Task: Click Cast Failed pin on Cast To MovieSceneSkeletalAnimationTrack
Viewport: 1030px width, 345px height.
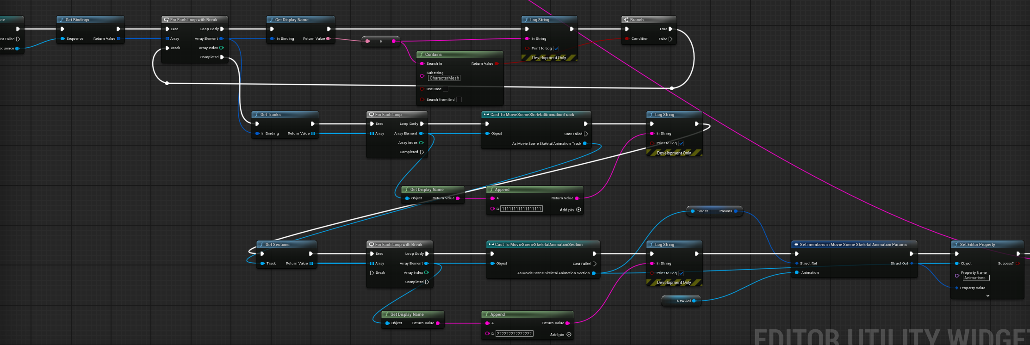Action: (586, 134)
